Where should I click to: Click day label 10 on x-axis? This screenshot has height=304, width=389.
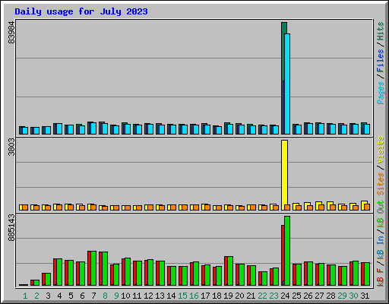[x=125, y=296]
